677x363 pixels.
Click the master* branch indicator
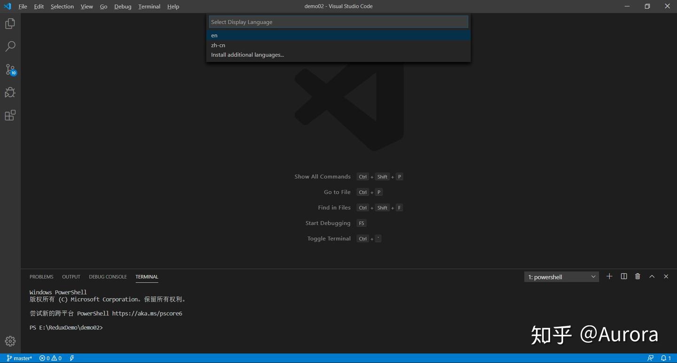pyautogui.click(x=19, y=358)
